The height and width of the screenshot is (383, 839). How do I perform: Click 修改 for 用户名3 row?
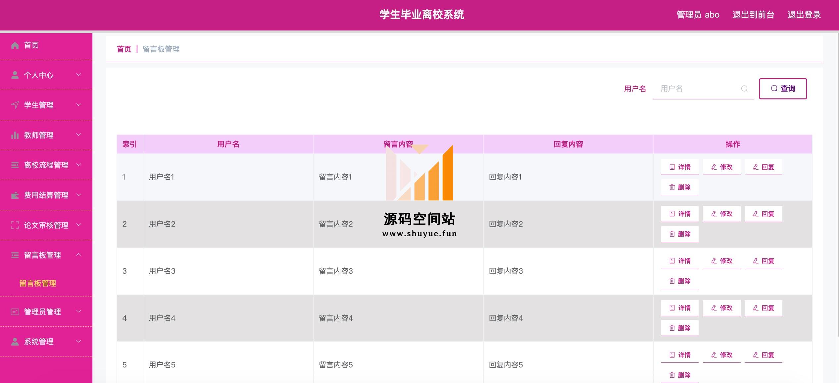[x=721, y=261]
